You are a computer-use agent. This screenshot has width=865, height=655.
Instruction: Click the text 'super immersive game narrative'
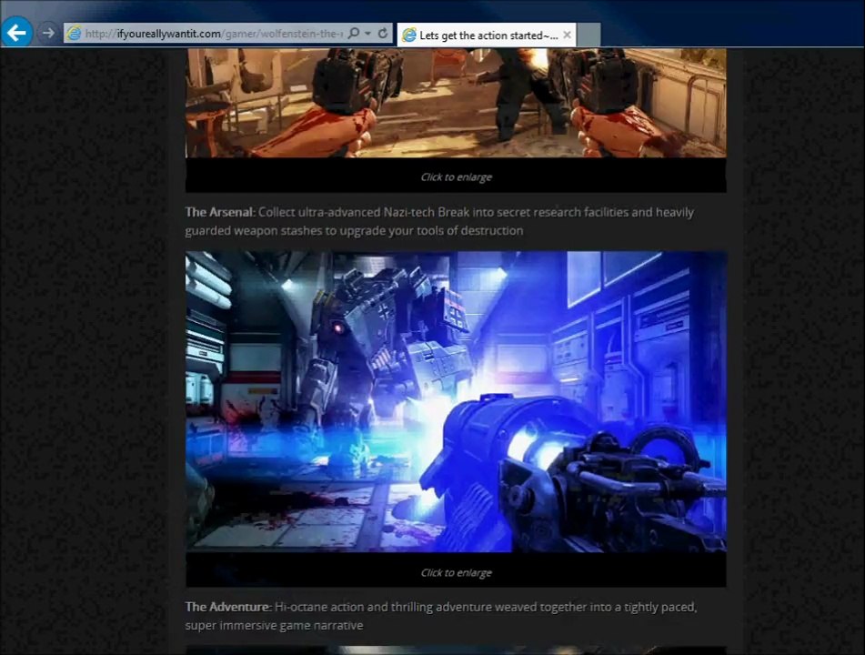click(x=274, y=626)
